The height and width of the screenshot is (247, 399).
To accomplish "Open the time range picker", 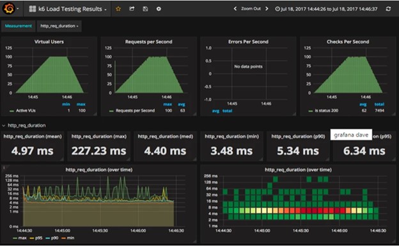I will click(326, 9).
